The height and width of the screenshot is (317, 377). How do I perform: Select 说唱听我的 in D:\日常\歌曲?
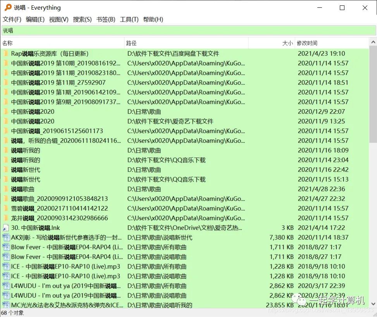click(26, 150)
